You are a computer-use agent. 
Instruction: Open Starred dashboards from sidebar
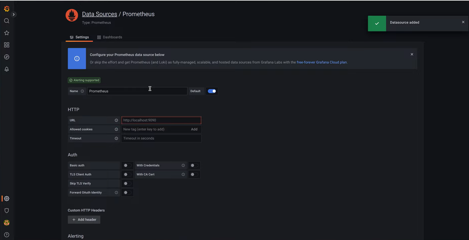coord(7,33)
